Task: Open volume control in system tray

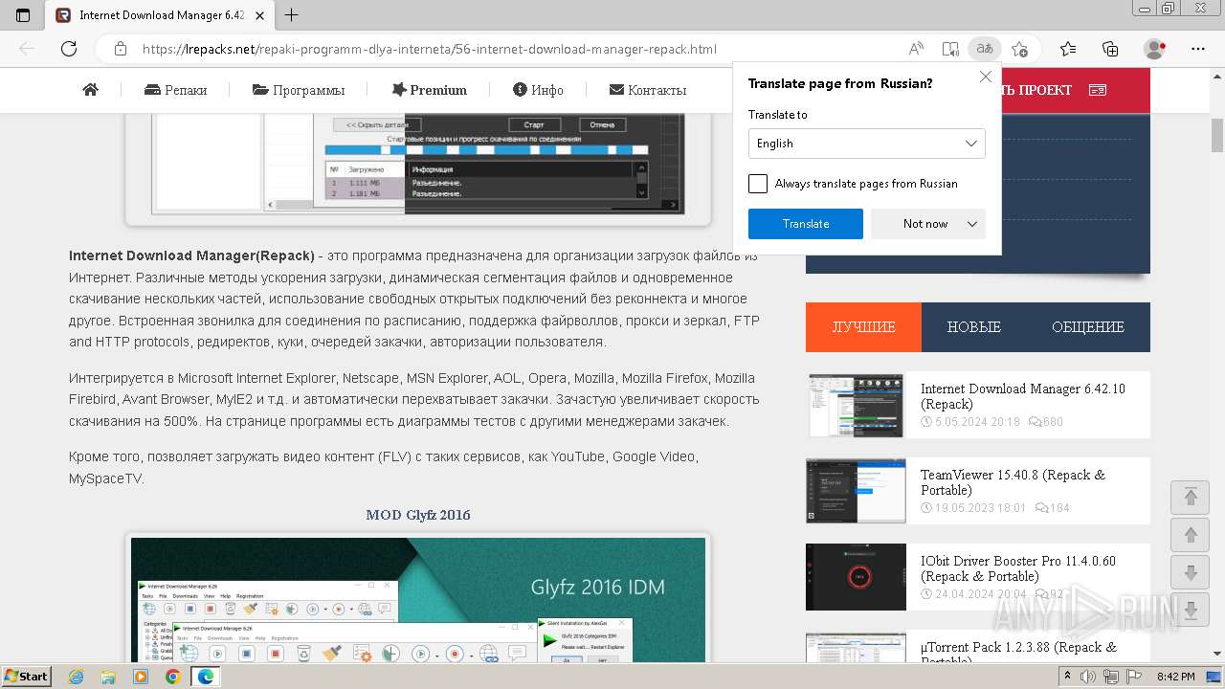Action: pos(1089,677)
